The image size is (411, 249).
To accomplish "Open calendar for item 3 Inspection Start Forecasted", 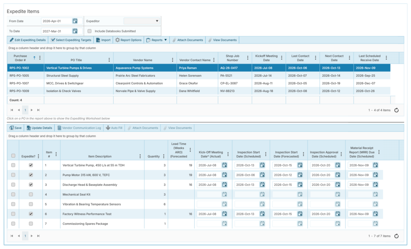I will pos(300,185).
